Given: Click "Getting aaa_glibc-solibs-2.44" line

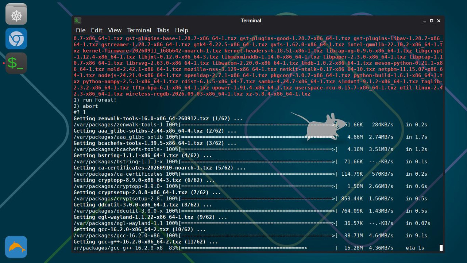Looking at the screenshot, I should pos(155,131).
